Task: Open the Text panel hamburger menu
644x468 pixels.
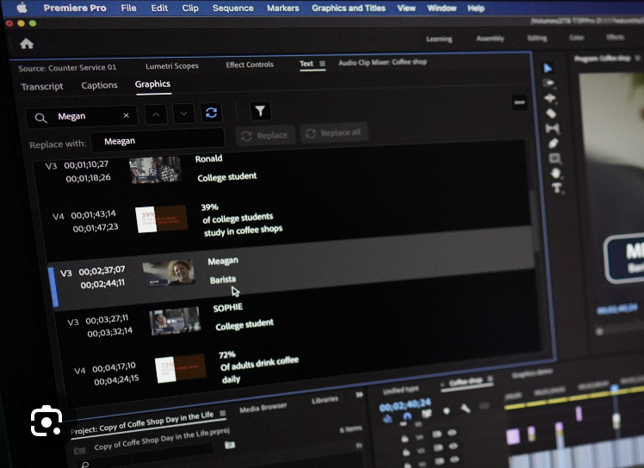Action: (x=323, y=64)
